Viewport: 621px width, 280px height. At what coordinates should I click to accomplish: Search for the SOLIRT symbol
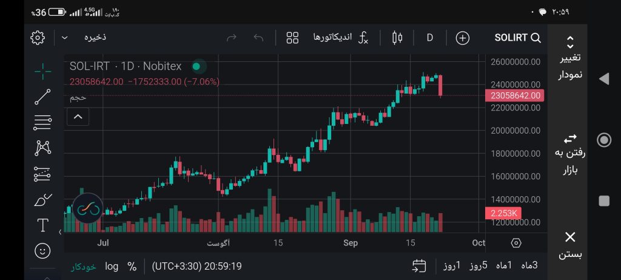point(518,38)
